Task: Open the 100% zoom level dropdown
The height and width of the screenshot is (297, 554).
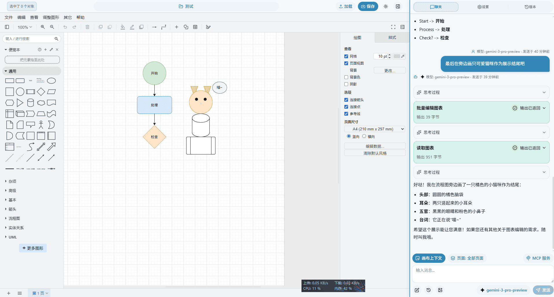Action: [x=25, y=27]
